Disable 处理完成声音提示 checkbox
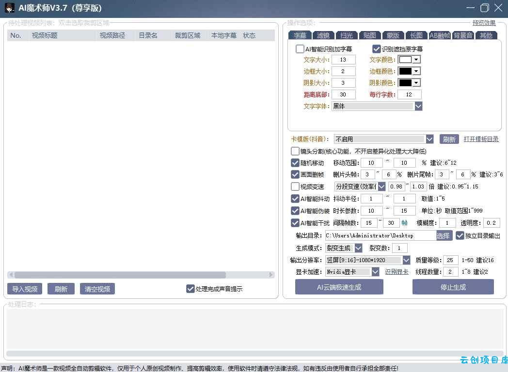 point(190,289)
